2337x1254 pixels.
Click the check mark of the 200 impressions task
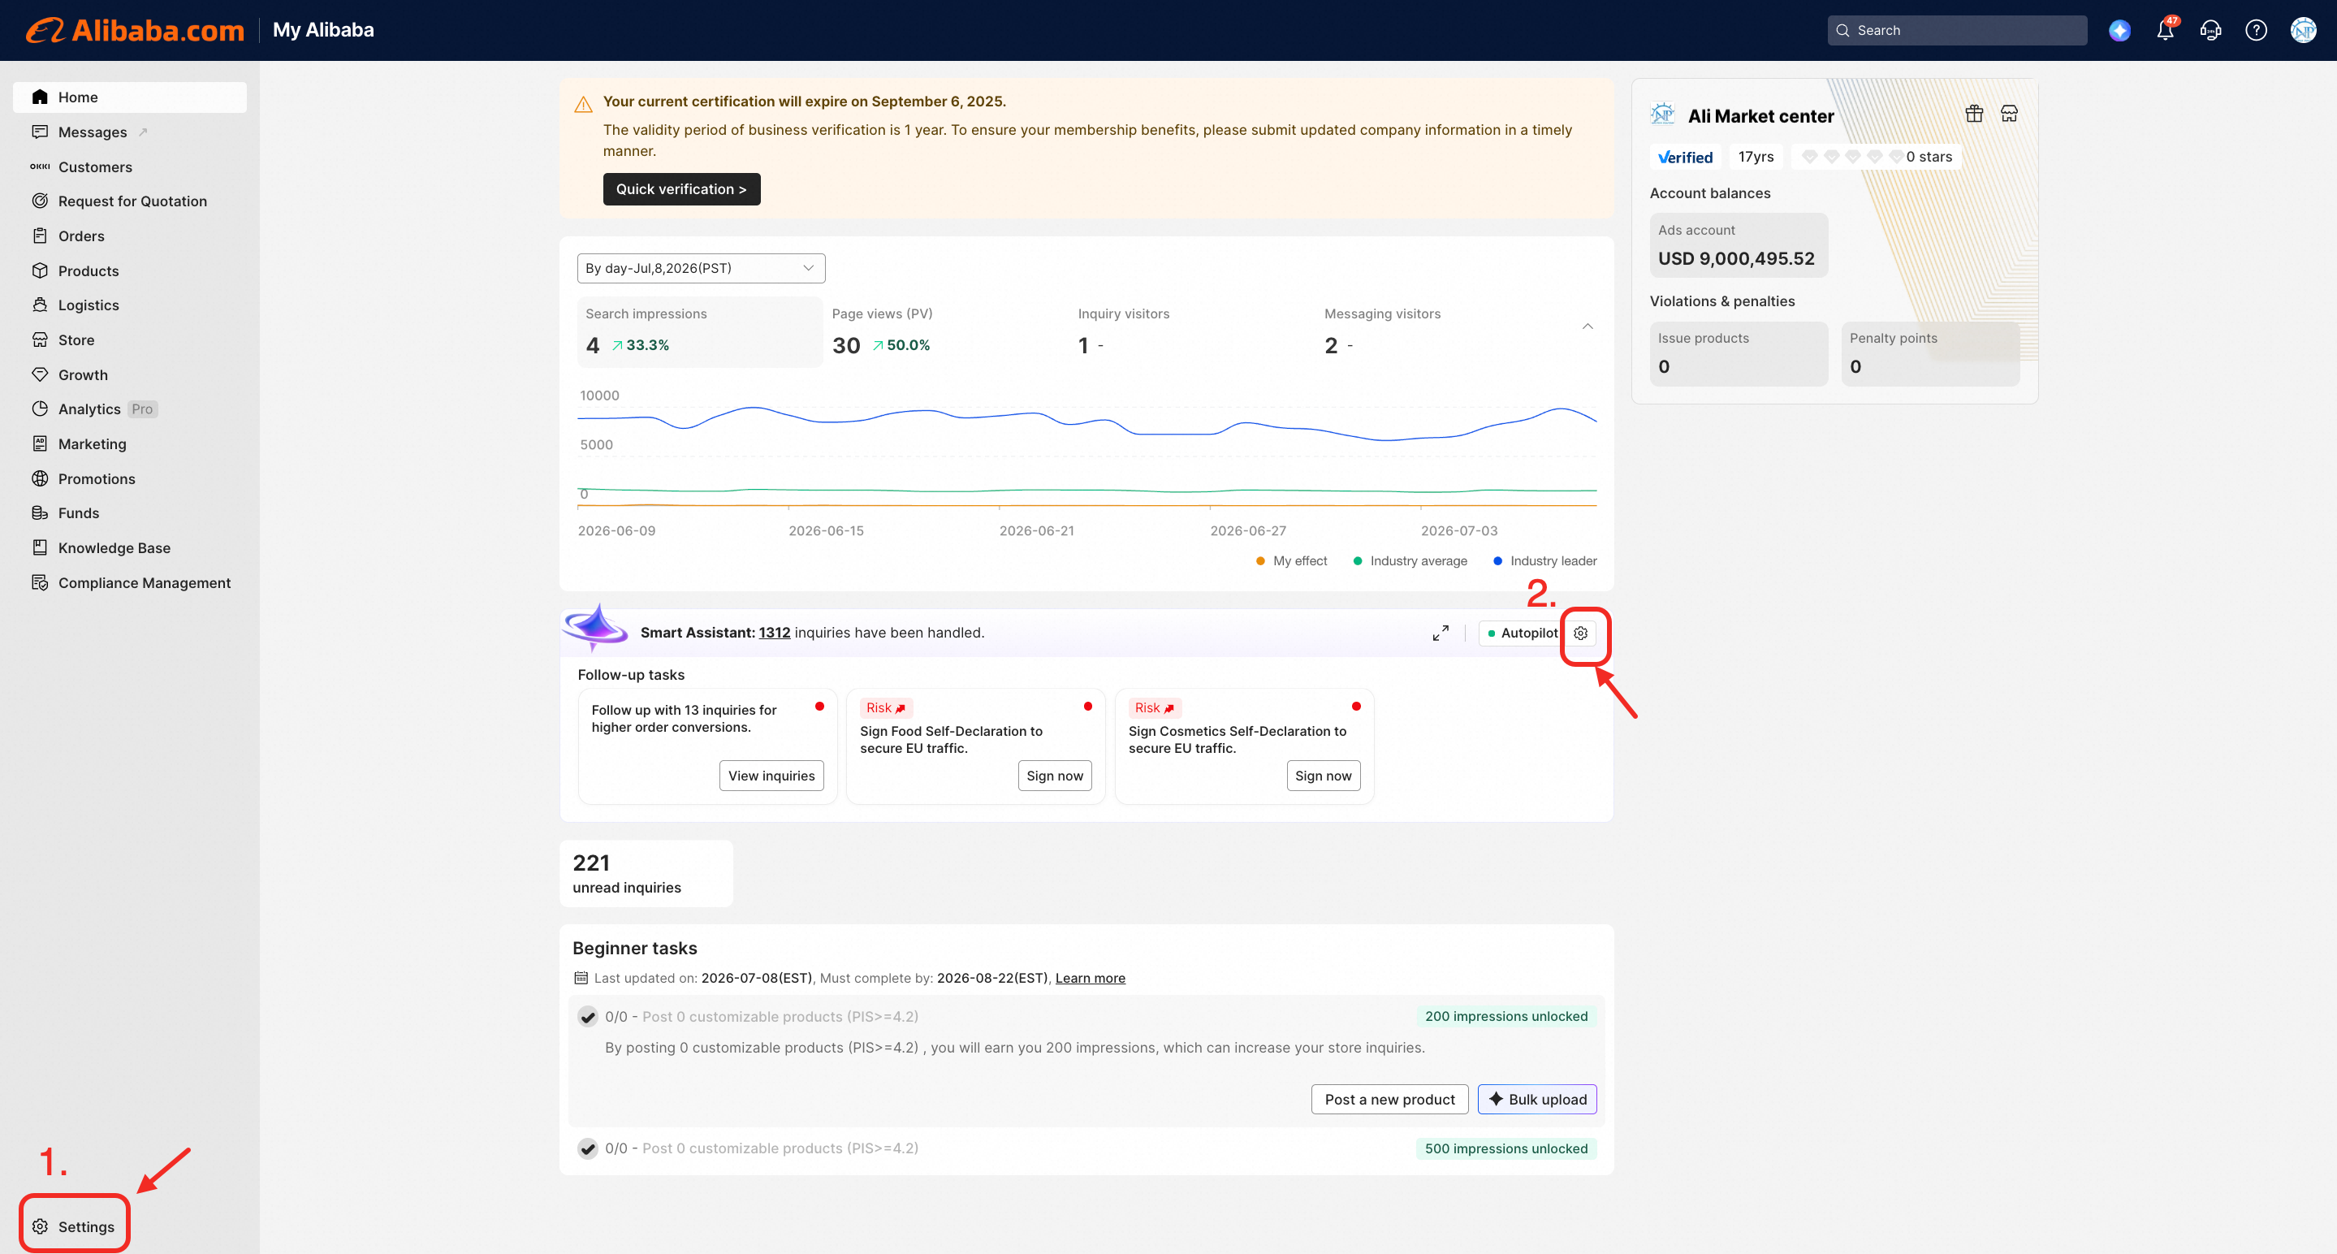pyautogui.click(x=588, y=1017)
